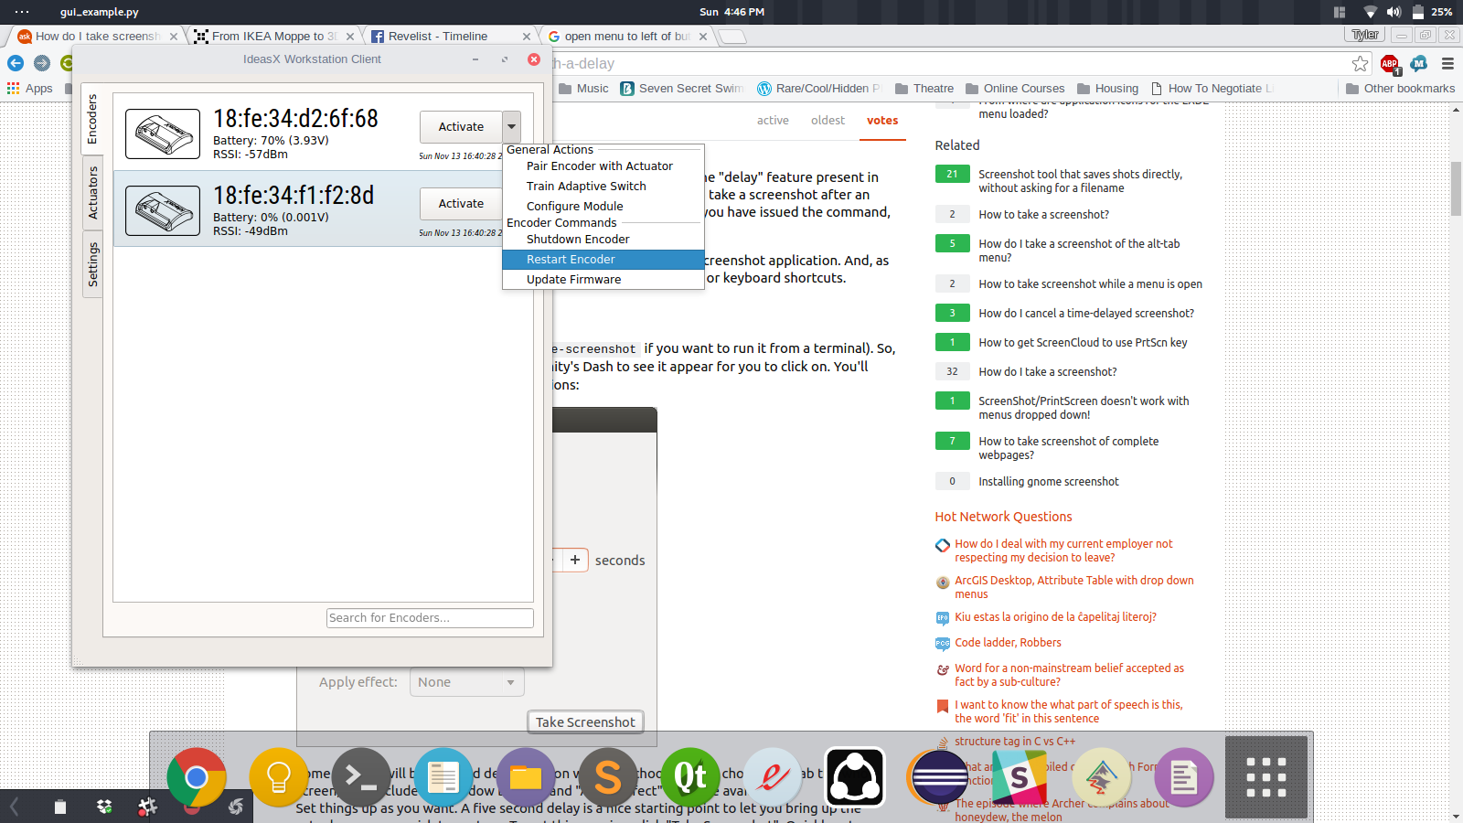This screenshot has width=1463, height=823.
Task: Open the yellow lightbulb app in dock
Action: 278,777
